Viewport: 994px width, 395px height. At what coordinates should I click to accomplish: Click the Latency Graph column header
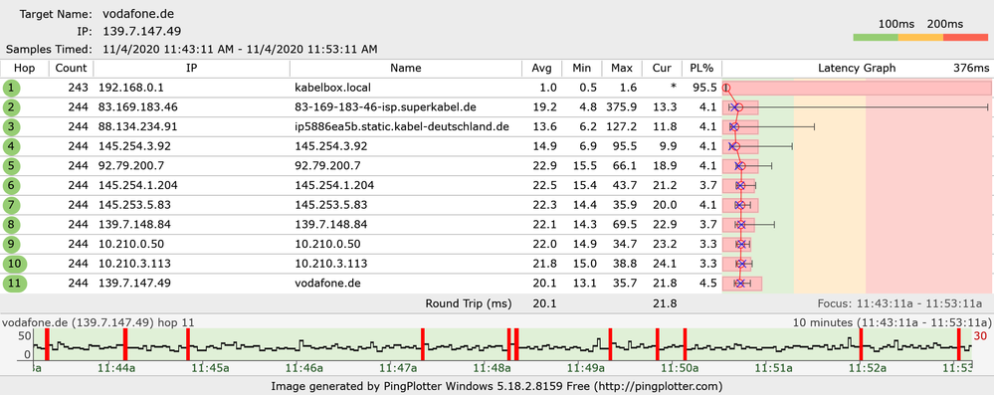[857, 69]
